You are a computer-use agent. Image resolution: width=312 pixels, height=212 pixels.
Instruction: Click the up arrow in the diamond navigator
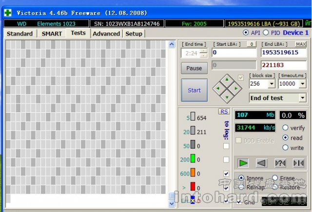point(227,79)
